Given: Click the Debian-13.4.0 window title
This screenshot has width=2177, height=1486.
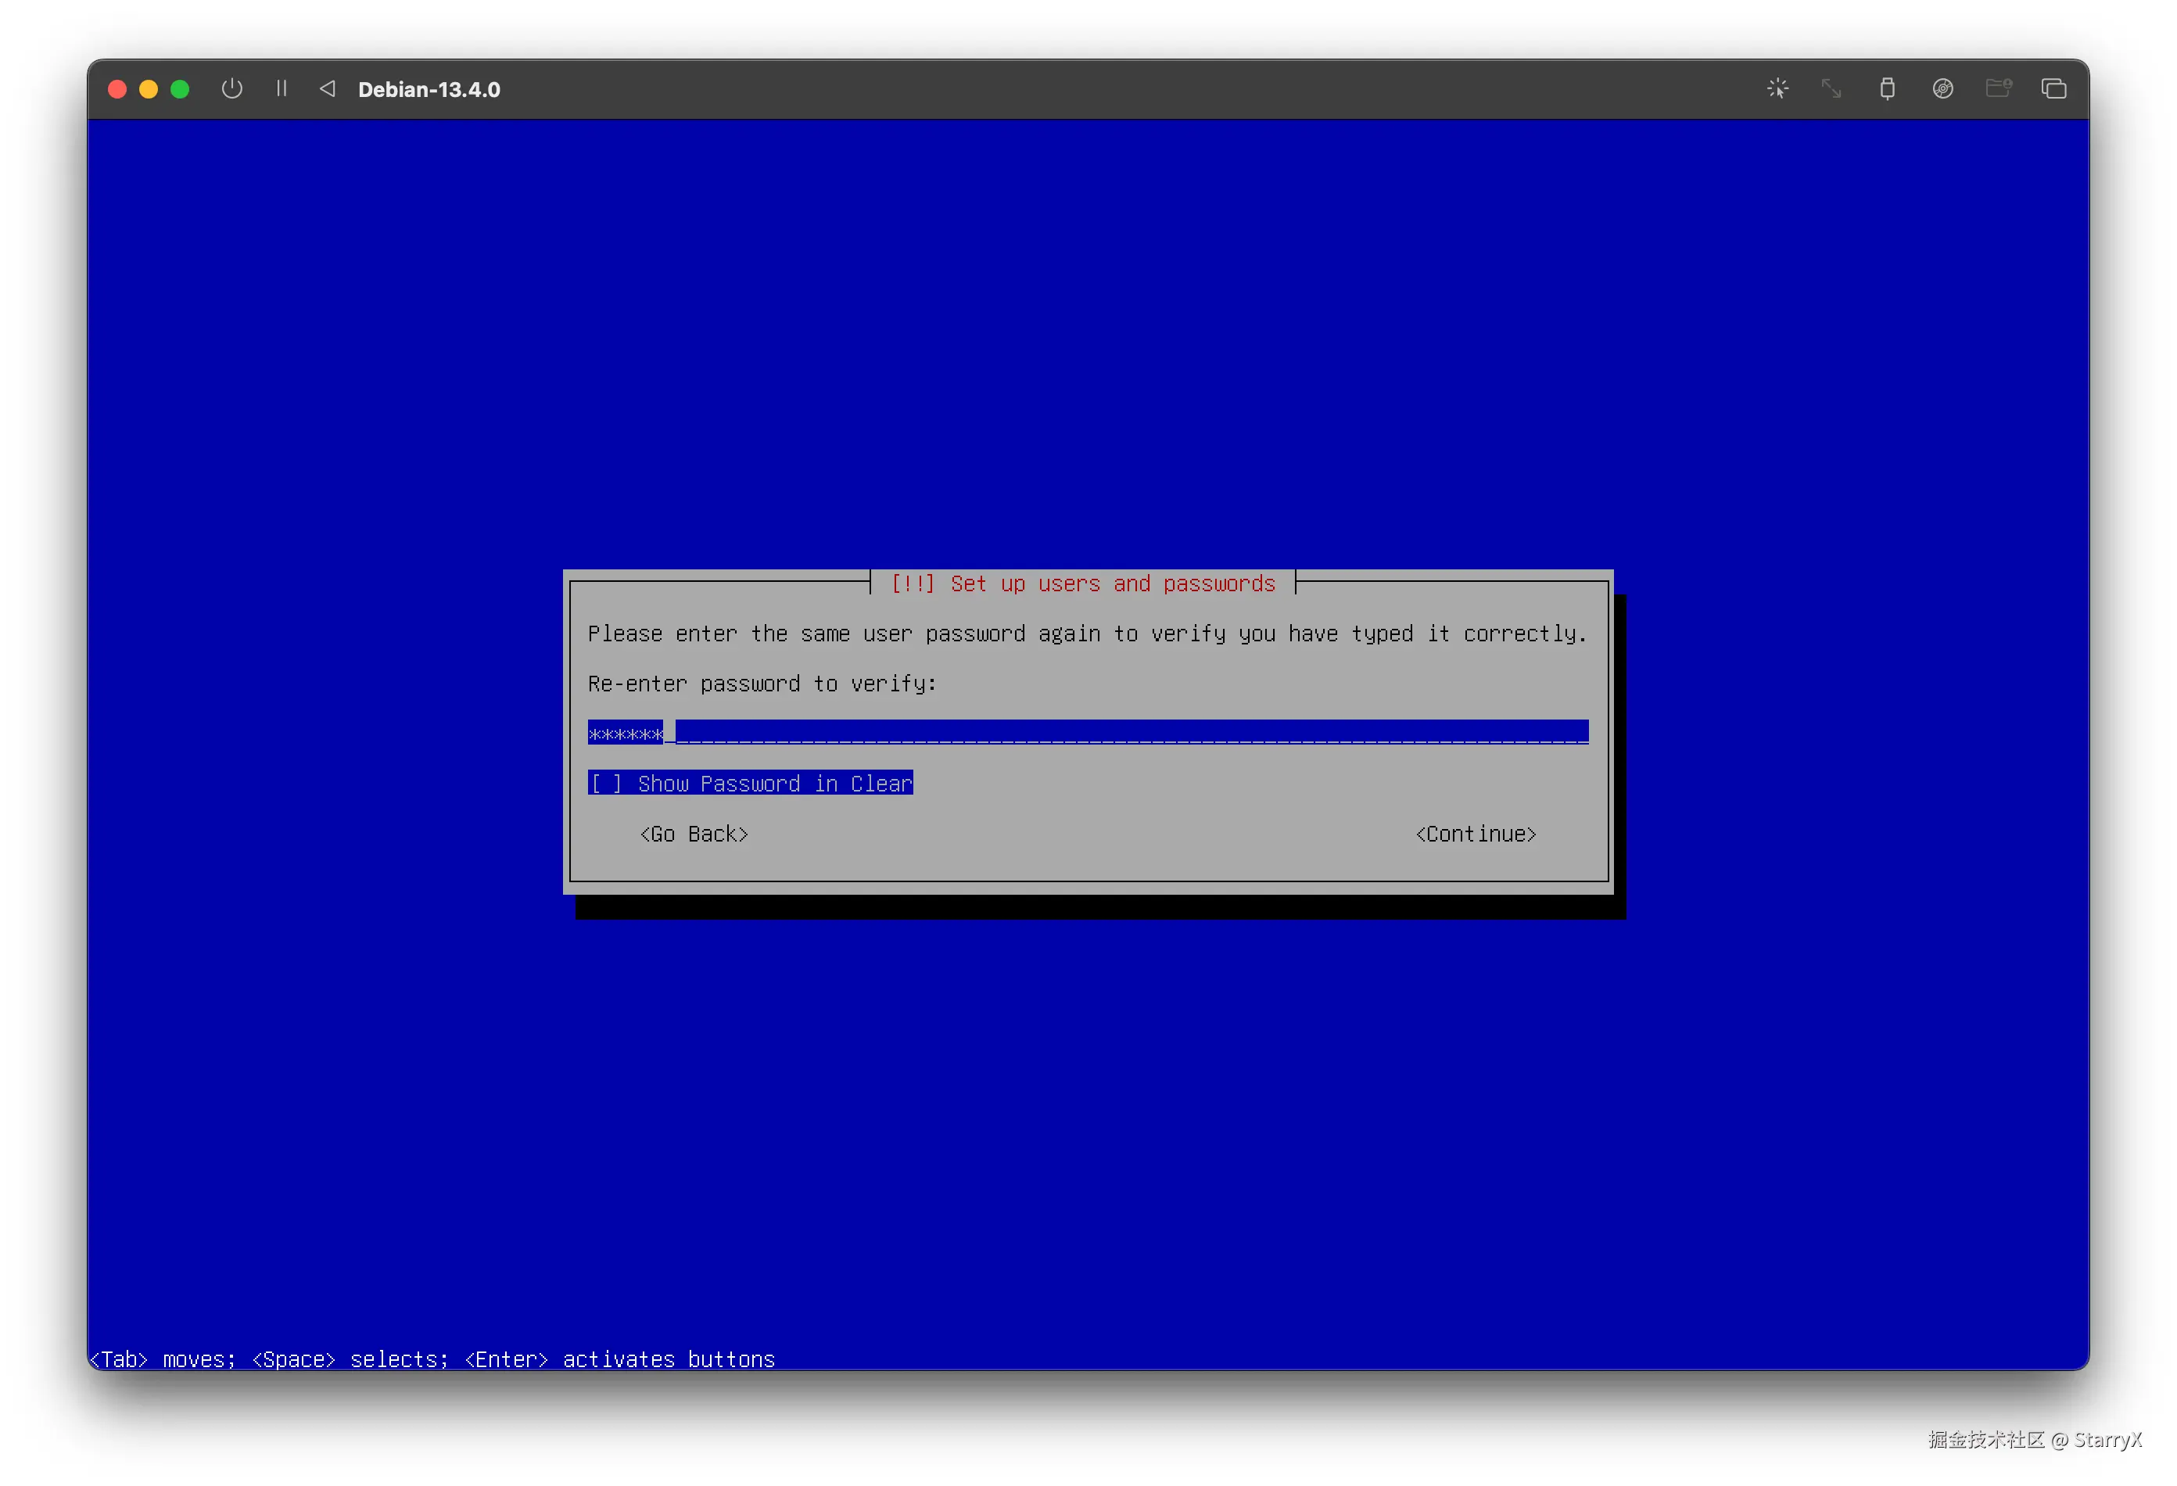Looking at the screenshot, I should pyautogui.click(x=429, y=90).
